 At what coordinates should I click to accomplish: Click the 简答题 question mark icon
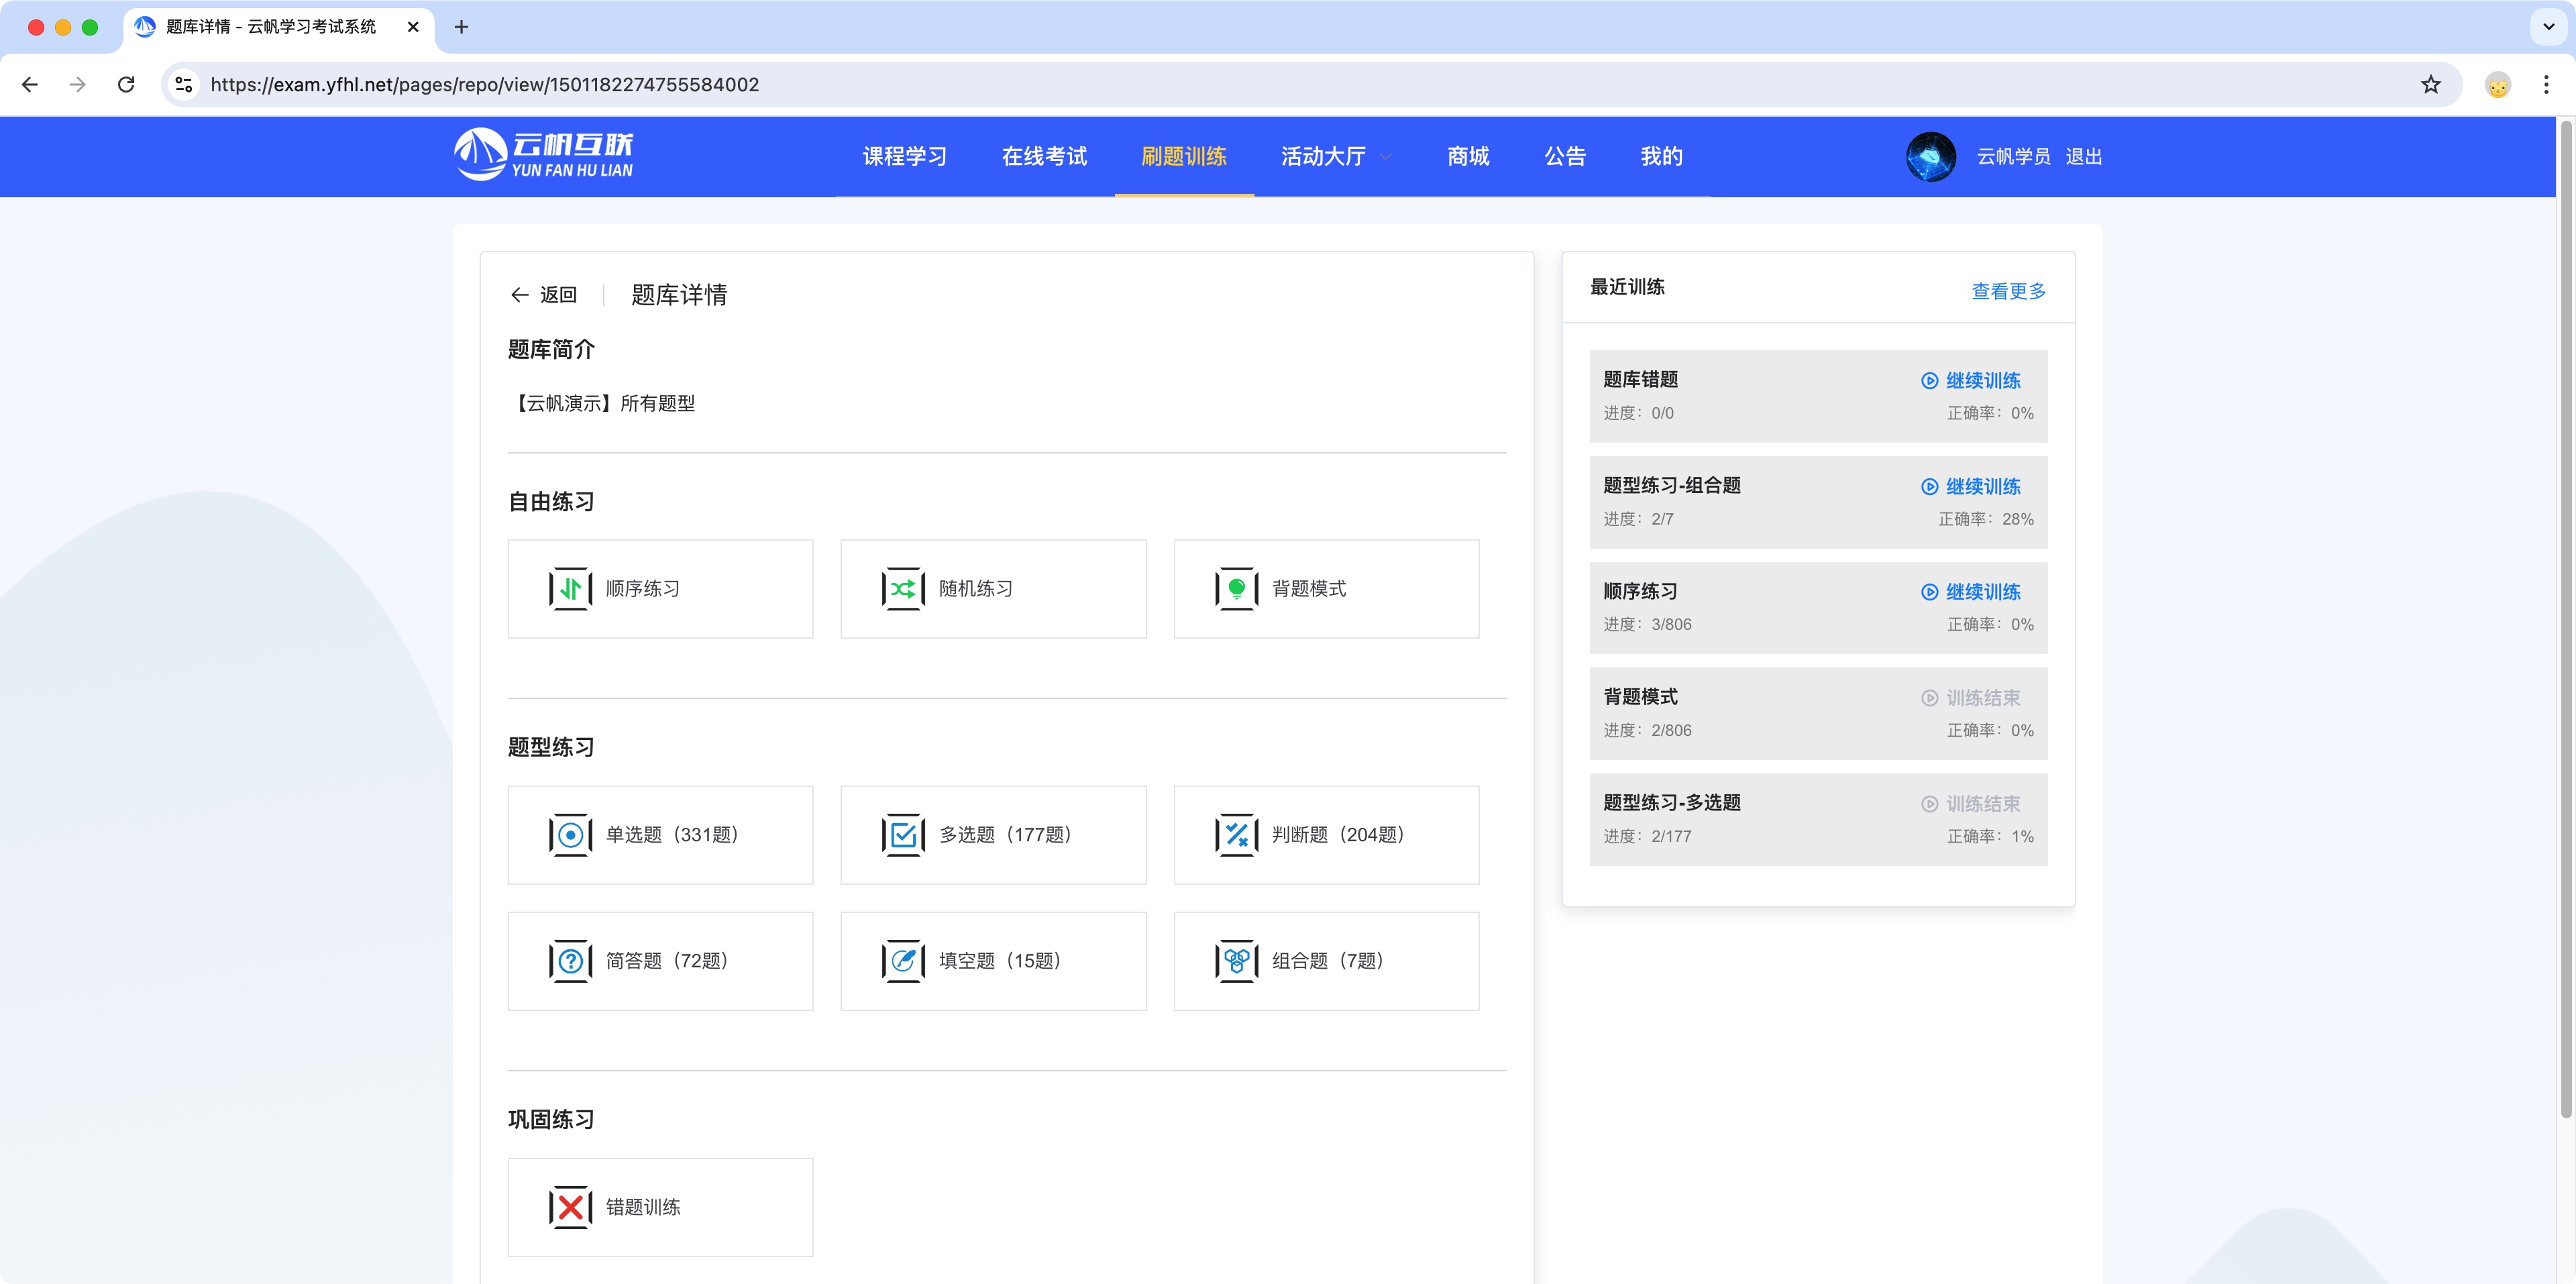[x=570, y=961]
